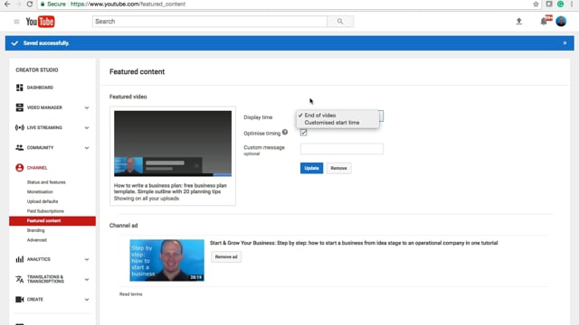This screenshot has width=579, height=325.
Task: Dismiss the Saved successfully banner
Action: 565,43
